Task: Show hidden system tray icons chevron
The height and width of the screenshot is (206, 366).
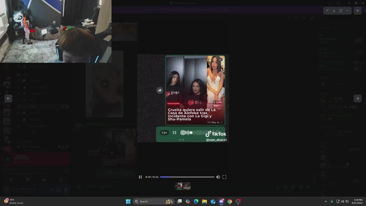Action: click(325, 201)
